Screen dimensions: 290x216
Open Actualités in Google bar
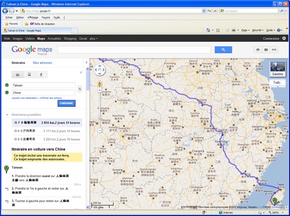[55, 38]
